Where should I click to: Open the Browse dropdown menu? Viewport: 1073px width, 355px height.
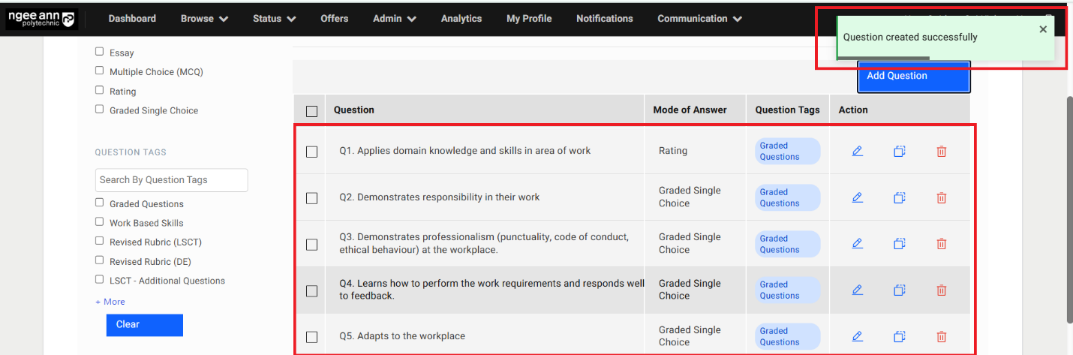(x=204, y=19)
